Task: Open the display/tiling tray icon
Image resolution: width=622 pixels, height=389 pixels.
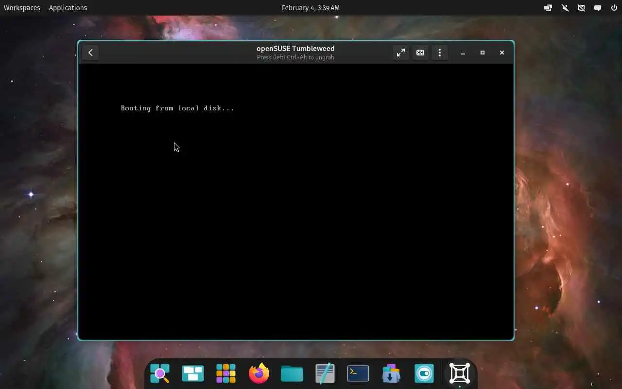Action: coord(548,8)
